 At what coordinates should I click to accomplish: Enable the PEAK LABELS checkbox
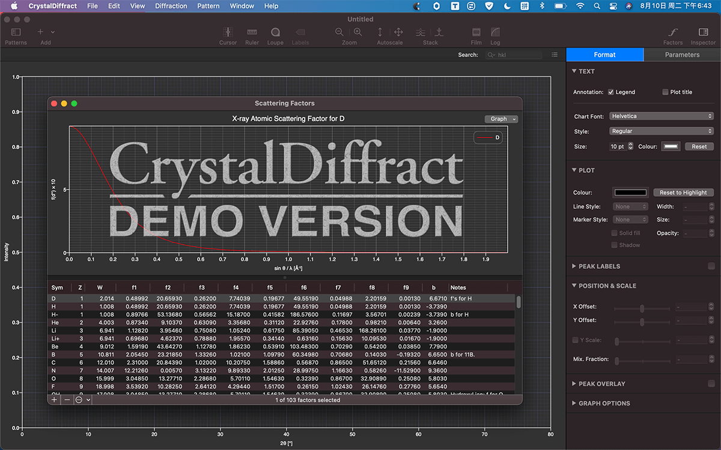click(x=711, y=266)
